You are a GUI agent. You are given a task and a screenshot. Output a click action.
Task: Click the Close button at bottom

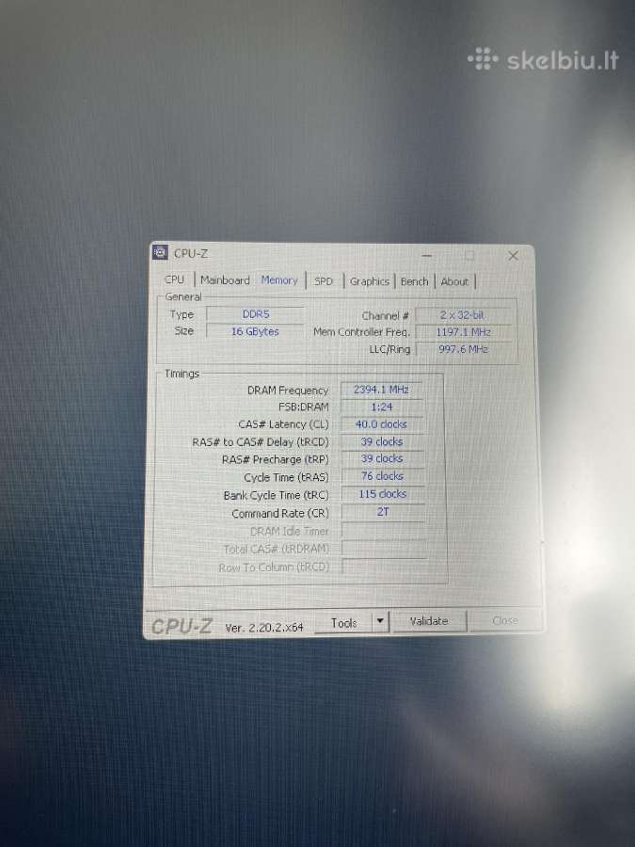(x=505, y=621)
